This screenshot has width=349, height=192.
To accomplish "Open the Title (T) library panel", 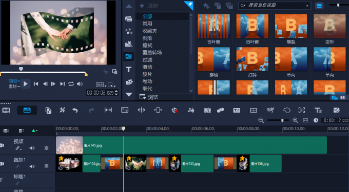I will point(129,70).
